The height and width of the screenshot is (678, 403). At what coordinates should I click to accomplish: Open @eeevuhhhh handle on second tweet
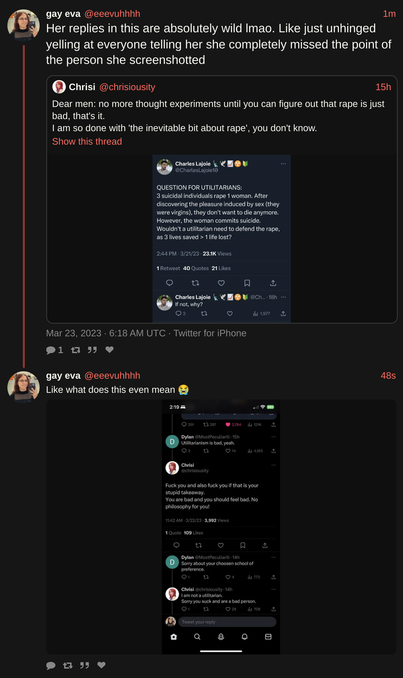coord(112,376)
